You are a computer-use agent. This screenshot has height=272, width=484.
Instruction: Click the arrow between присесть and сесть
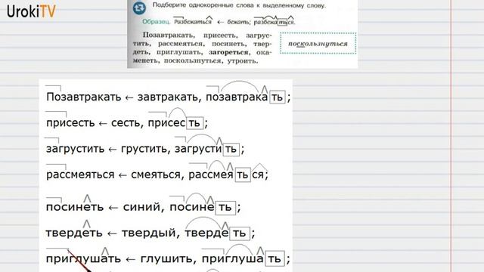point(103,124)
